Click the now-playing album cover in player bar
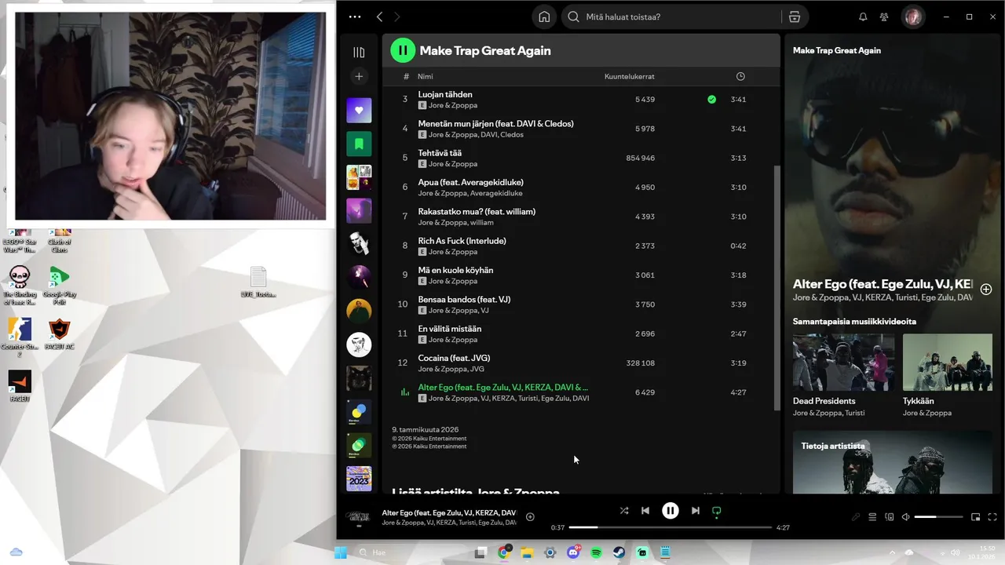The height and width of the screenshot is (565, 1005). (359, 517)
